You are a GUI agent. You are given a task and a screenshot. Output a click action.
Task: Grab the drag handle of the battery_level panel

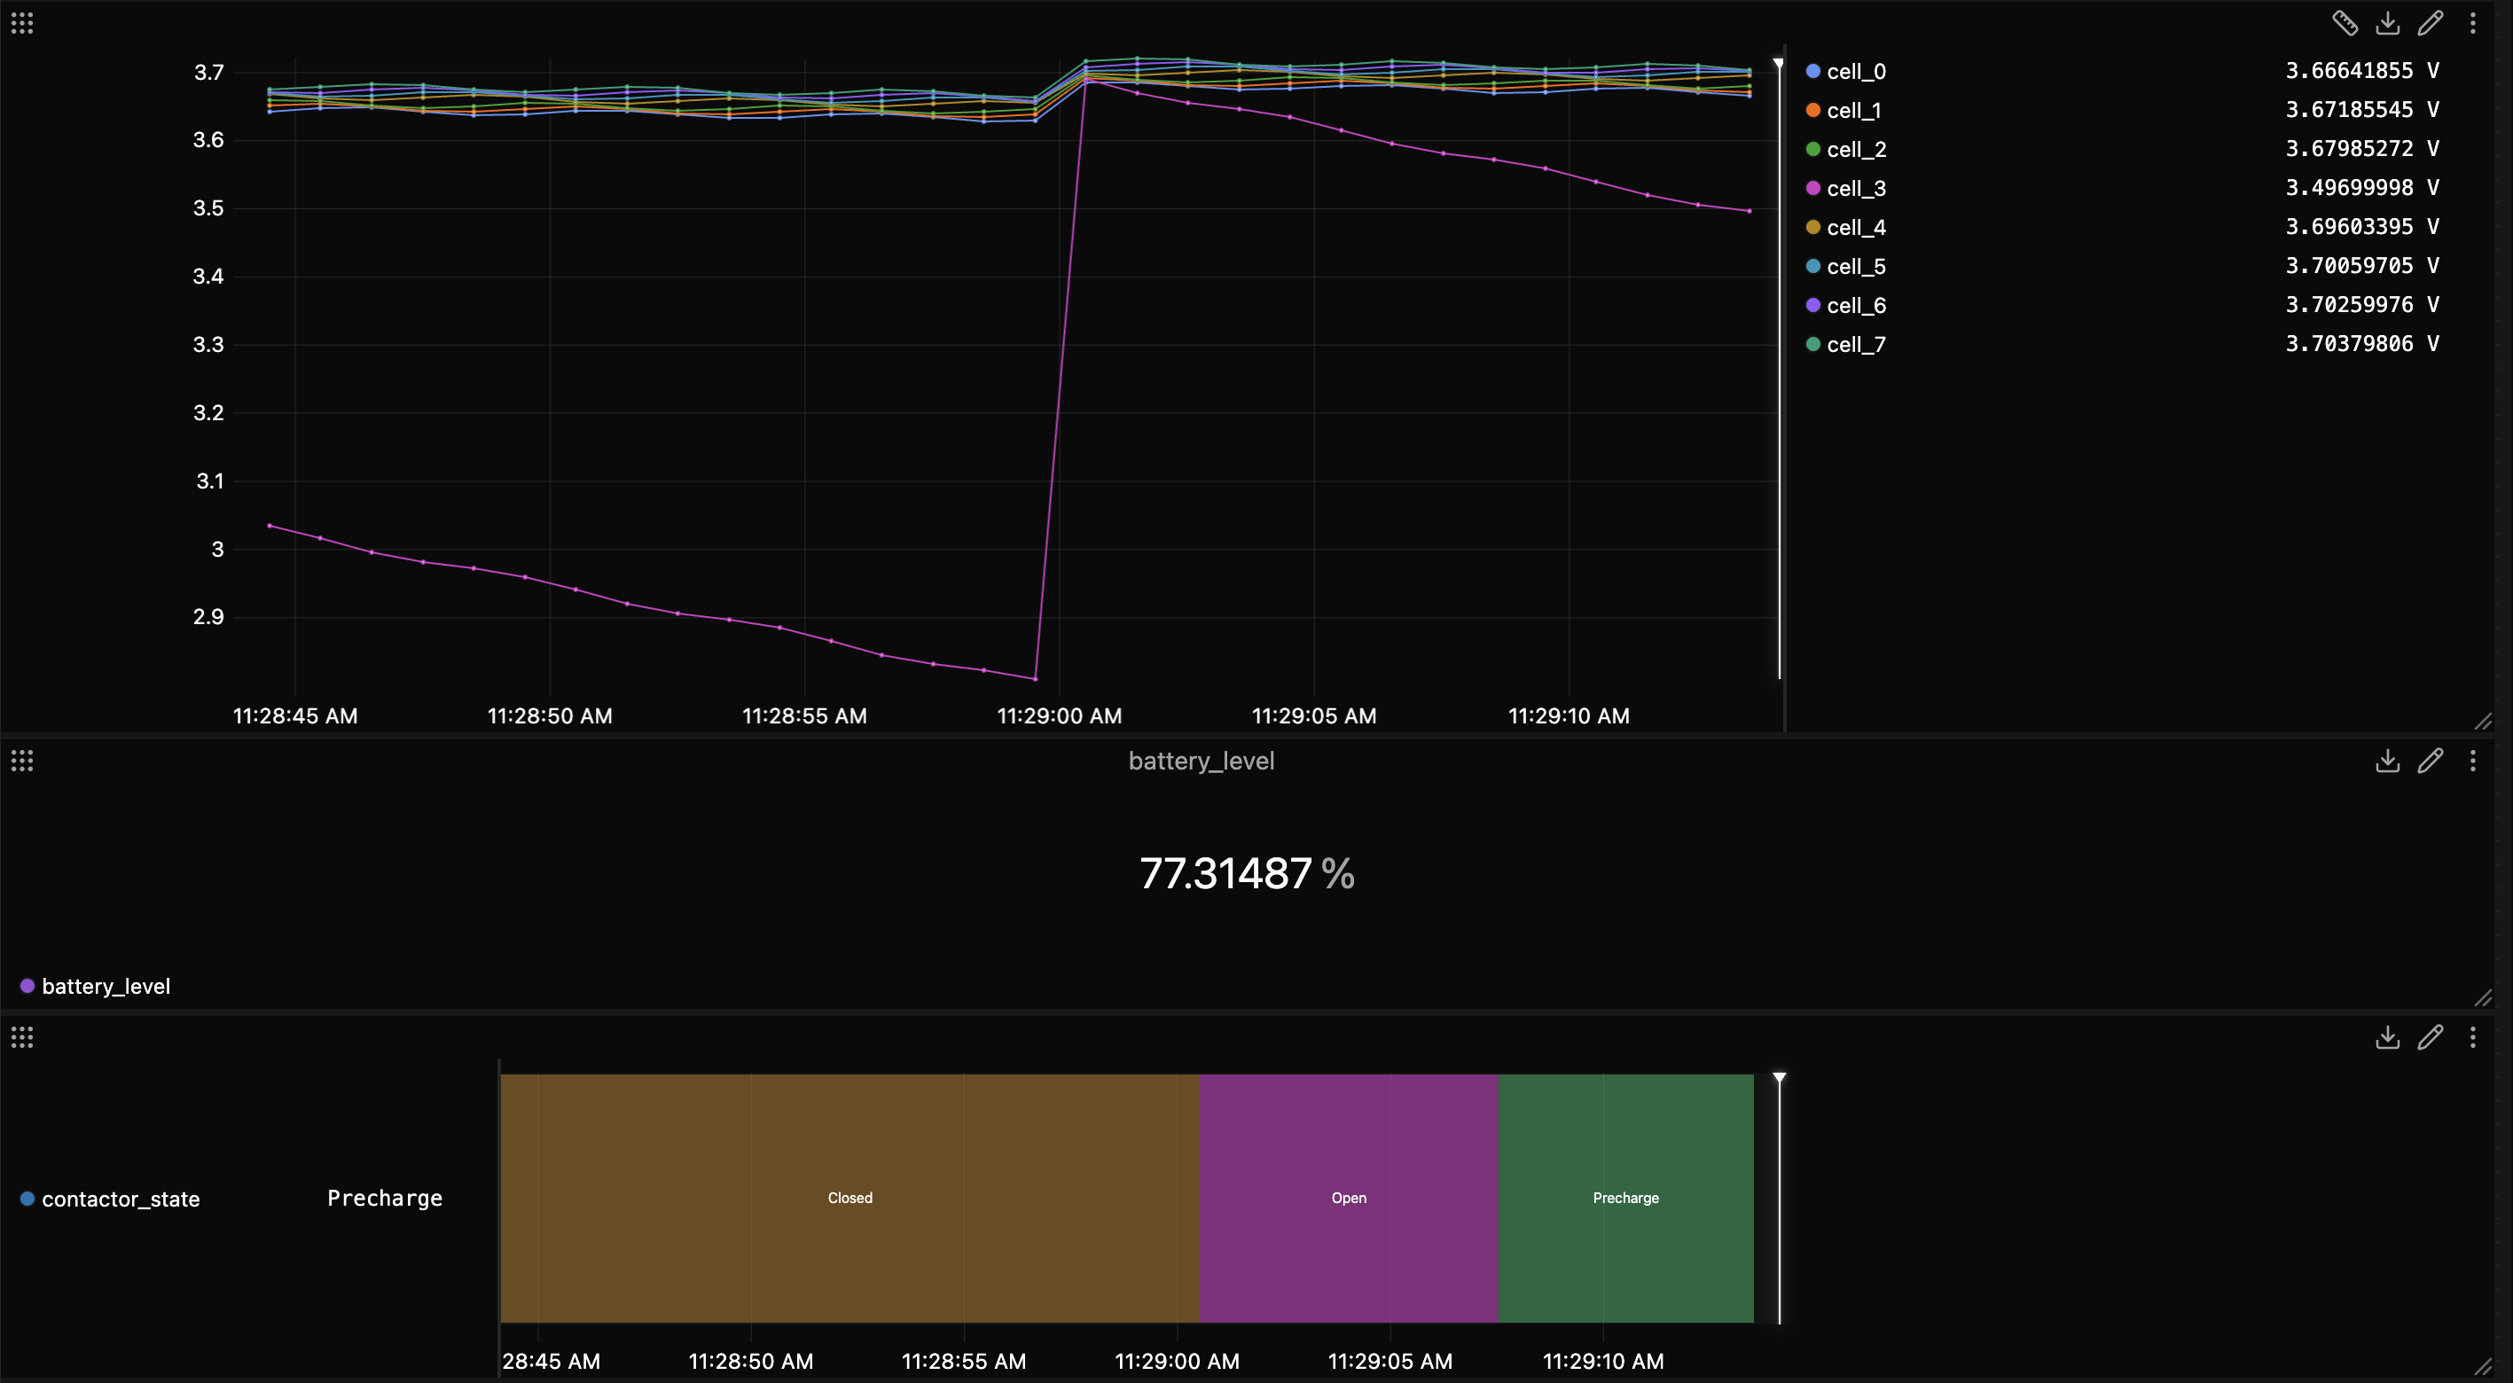[x=22, y=761]
